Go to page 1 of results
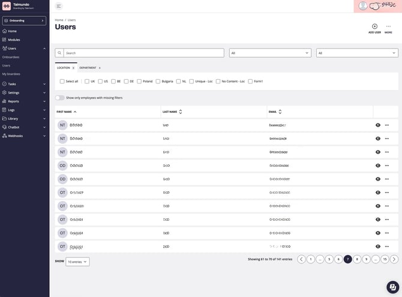The height and width of the screenshot is (297, 402). tap(311, 259)
